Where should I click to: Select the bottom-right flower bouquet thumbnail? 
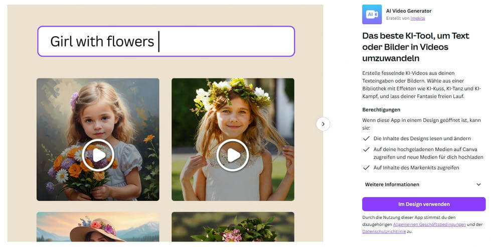pos(233,226)
